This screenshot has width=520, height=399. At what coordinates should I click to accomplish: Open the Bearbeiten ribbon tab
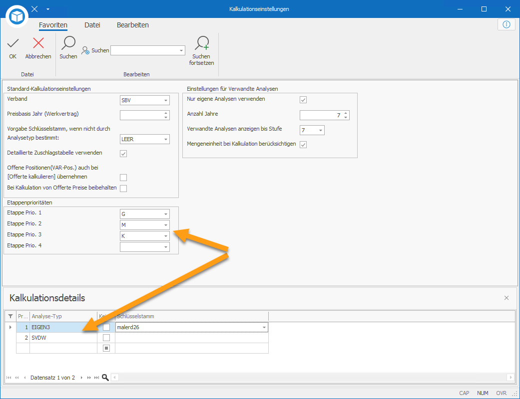pyautogui.click(x=133, y=25)
